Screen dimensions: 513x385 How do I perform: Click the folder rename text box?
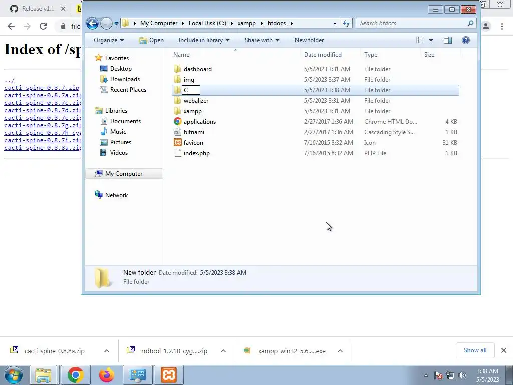tap(191, 90)
